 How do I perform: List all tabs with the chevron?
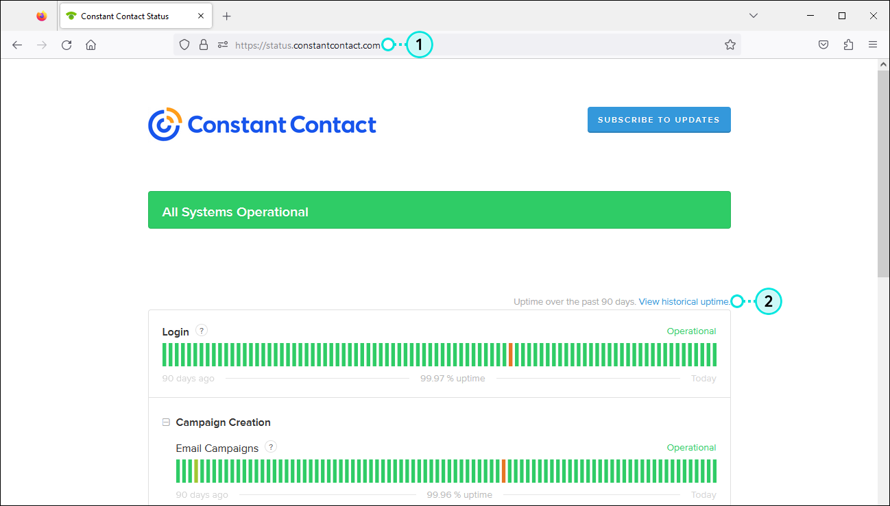(754, 16)
